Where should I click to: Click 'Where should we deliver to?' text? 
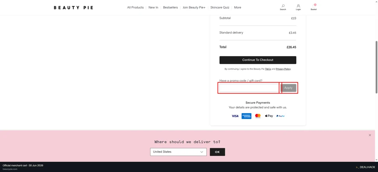pyautogui.click(x=187, y=142)
